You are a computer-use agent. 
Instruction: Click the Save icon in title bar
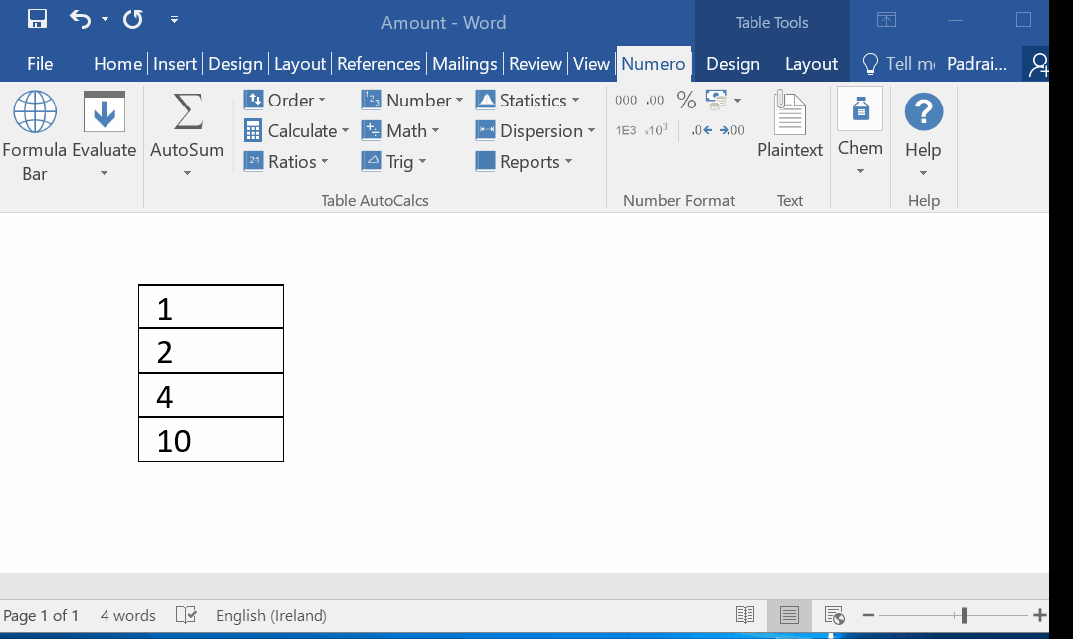(x=37, y=19)
